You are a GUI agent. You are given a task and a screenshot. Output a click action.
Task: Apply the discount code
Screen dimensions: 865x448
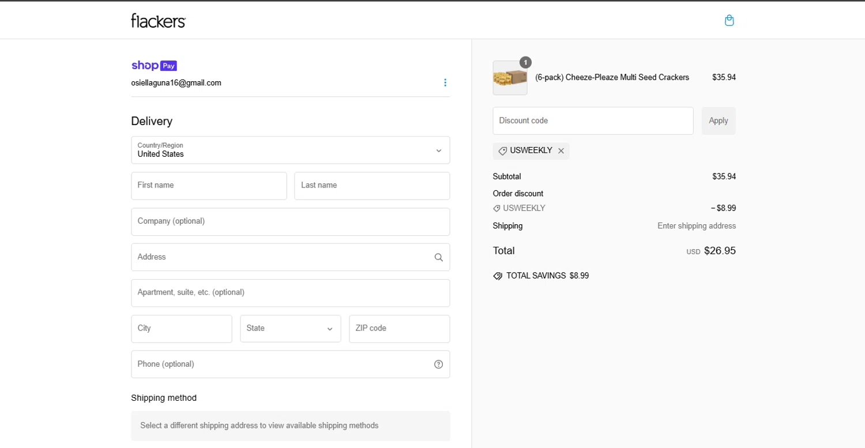coord(718,121)
